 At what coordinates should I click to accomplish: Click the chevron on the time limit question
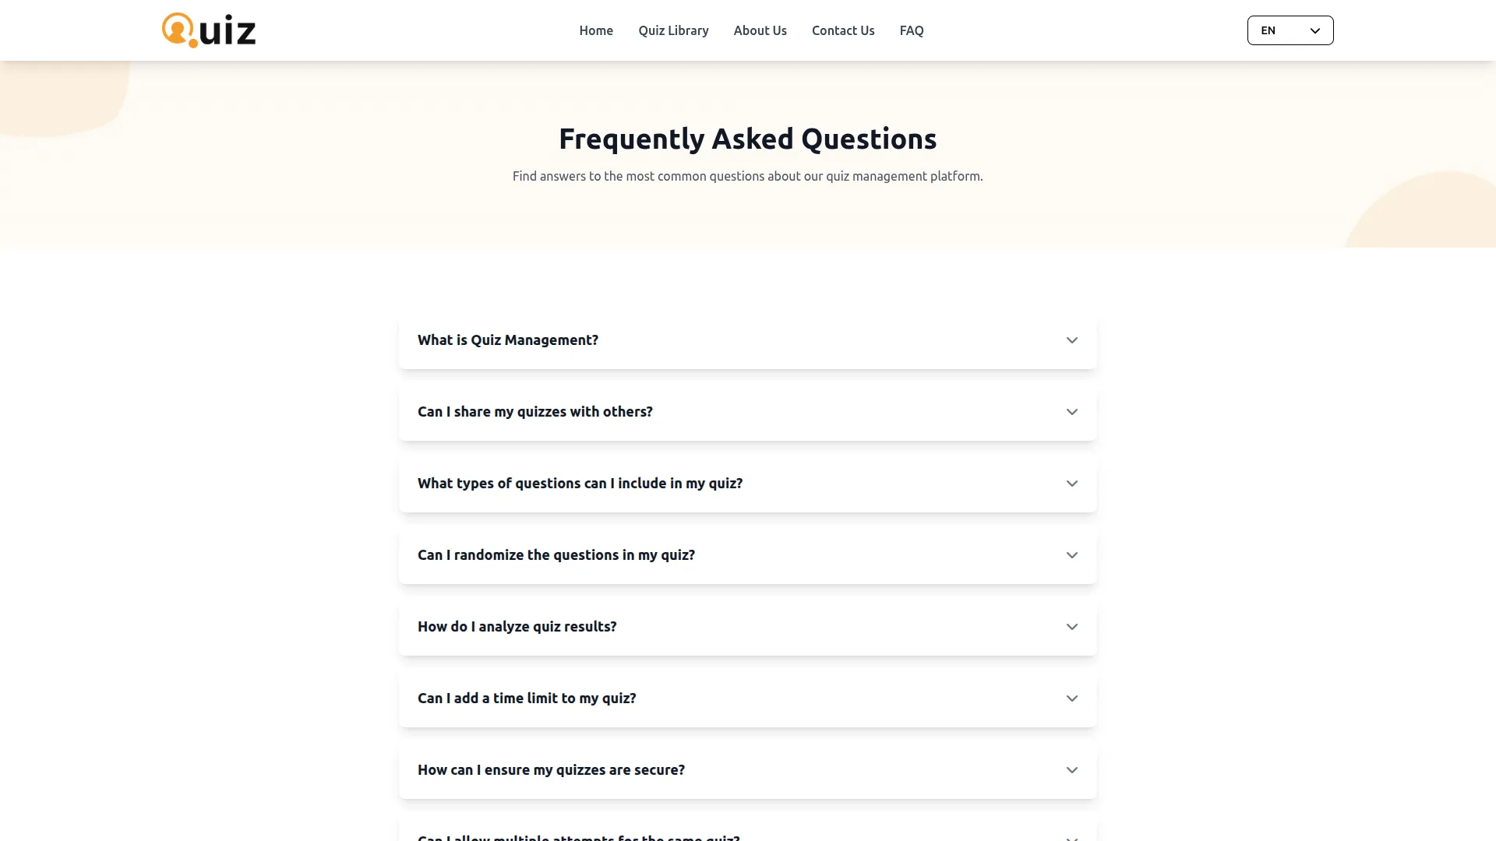pyautogui.click(x=1071, y=698)
